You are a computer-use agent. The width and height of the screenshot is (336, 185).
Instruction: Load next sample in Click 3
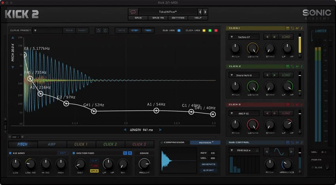click(274, 113)
